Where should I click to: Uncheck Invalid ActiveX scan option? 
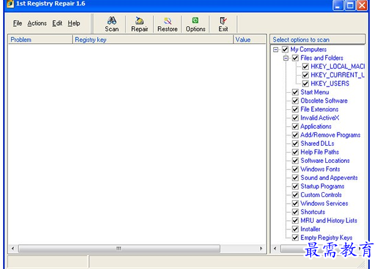[295, 118]
